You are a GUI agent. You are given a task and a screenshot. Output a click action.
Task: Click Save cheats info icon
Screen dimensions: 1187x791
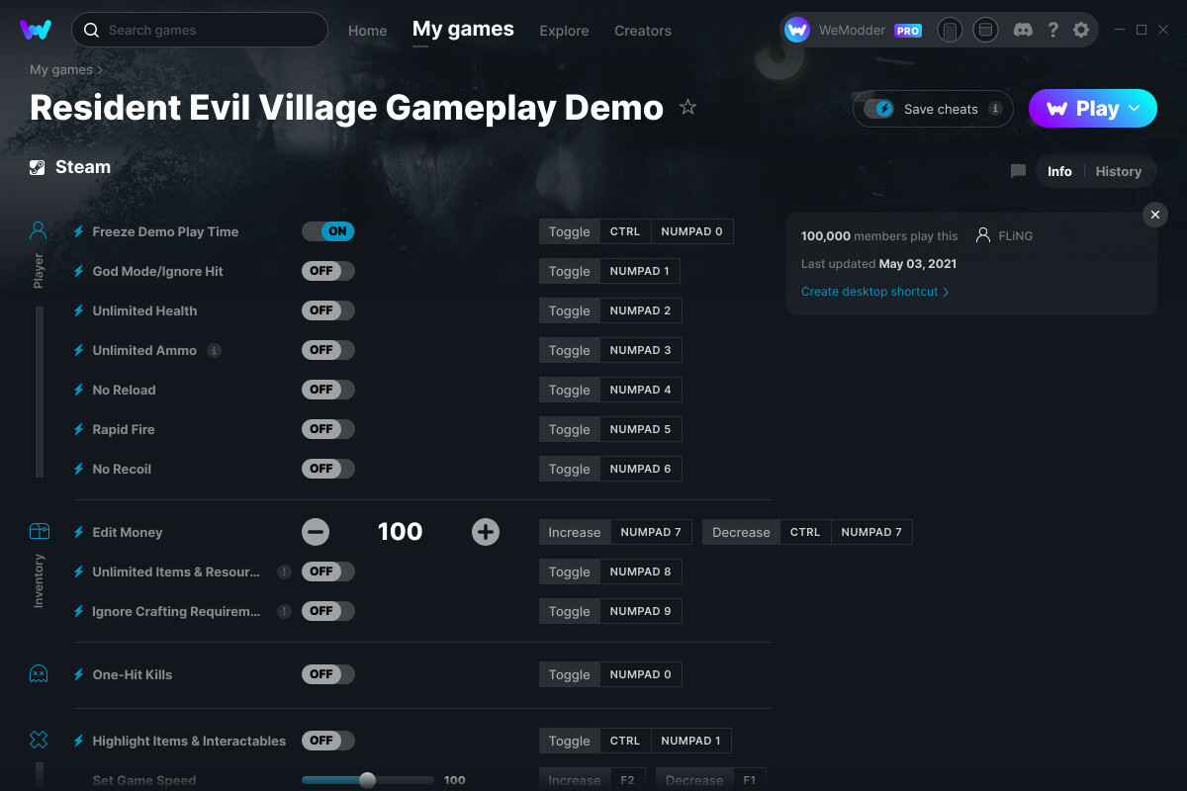[995, 109]
